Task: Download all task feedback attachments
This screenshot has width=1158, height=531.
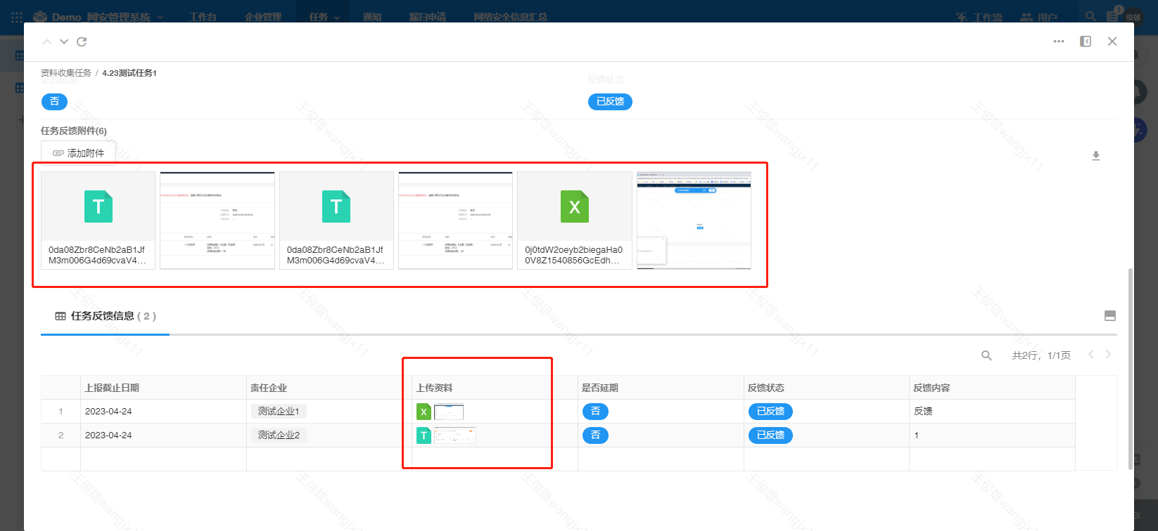Action: tap(1095, 156)
